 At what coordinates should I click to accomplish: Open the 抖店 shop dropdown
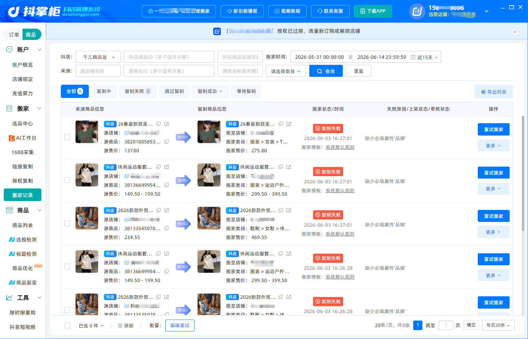click(x=98, y=57)
